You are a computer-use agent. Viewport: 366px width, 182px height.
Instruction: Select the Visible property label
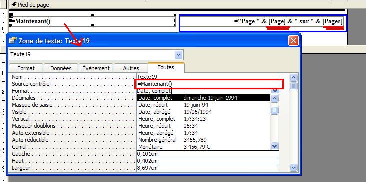click(19, 112)
